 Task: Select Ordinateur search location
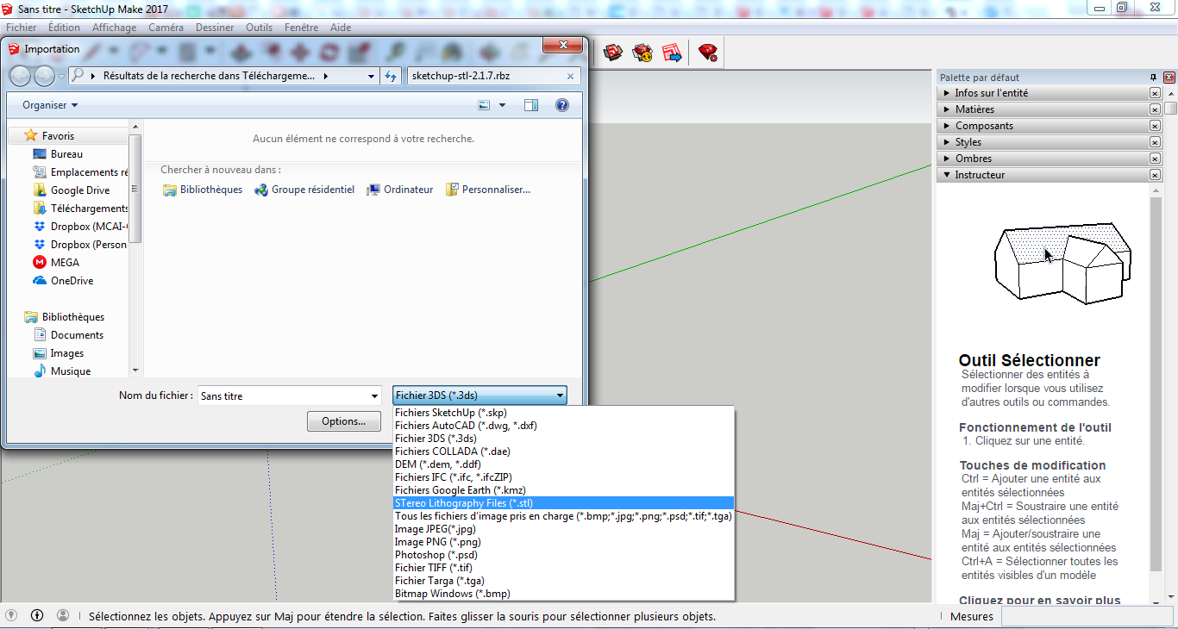pyautogui.click(x=400, y=190)
